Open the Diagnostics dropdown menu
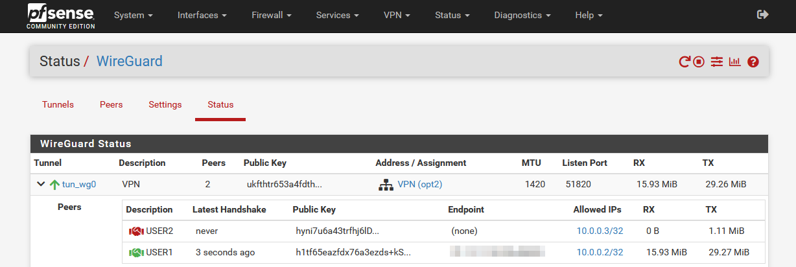The height and width of the screenshot is (267, 796). (x=522, y=15)
